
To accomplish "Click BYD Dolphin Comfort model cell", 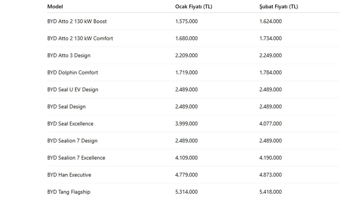I will [73, 72].
